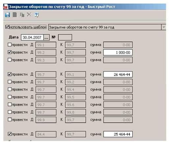This screenshot has height=144, width=171.
Task: Click the К account field 99.2
Action: (x=75, y=82)
